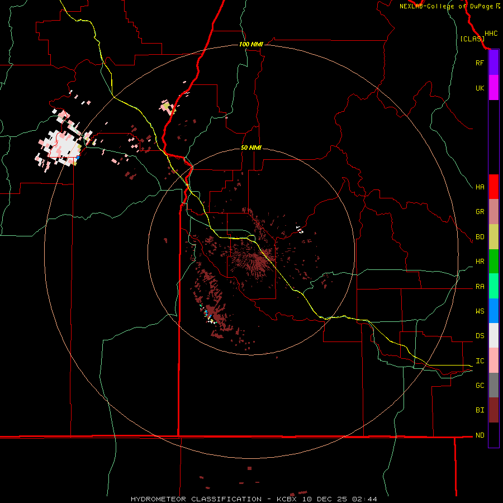Screen dimensions: 503x503
Task: Click the HHC product code label
Action: 491,34
